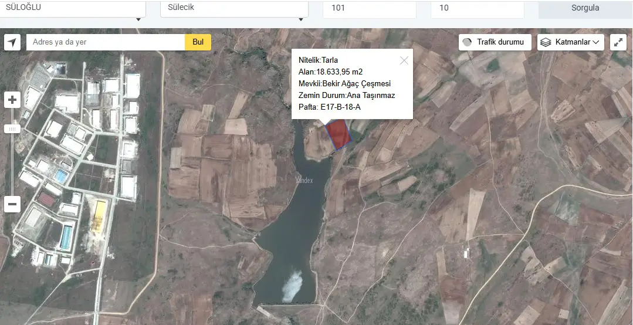Click Nitelik:Tarla text in popup

tap(318, 60)
